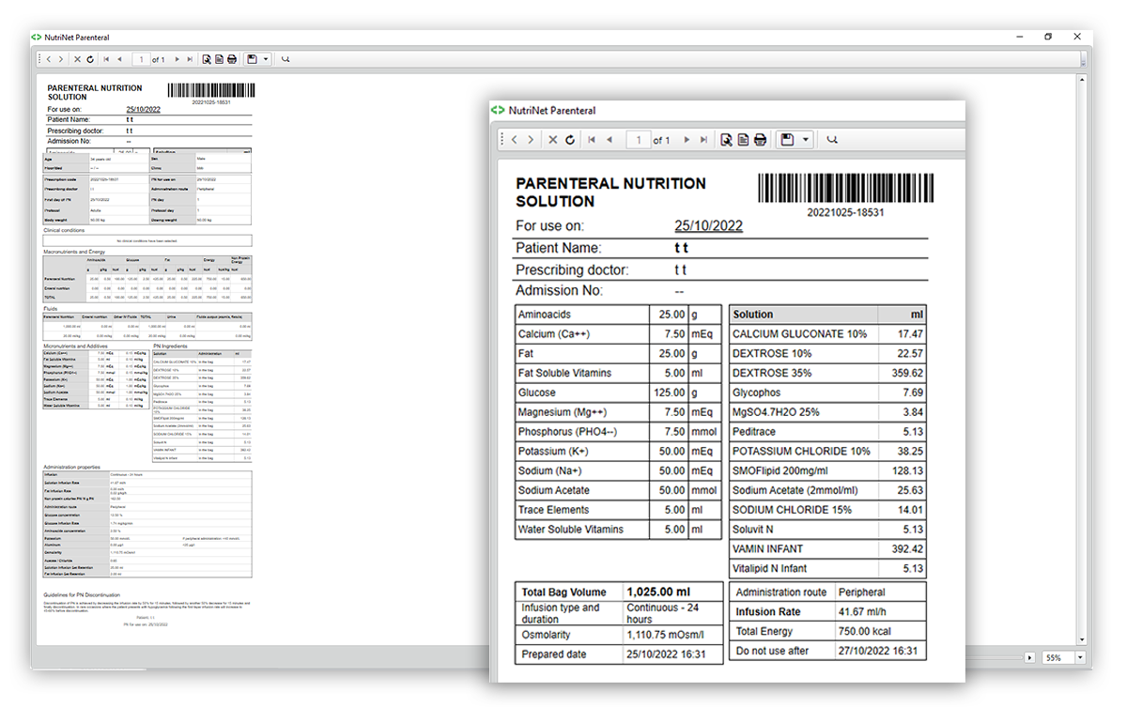
Task: Select 'DEXTROSE 35%' row in front window
Action: click(x=826, y=373)
